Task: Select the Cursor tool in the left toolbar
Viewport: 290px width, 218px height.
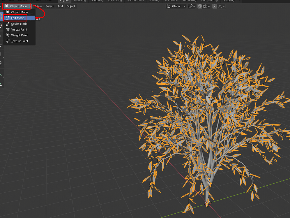Action: coord(1,25)
